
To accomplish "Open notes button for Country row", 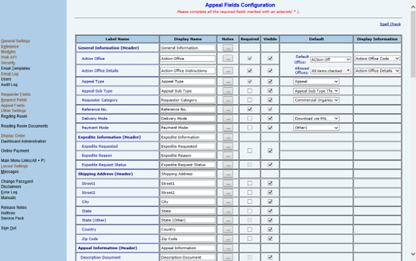I will (x=228, y=230).
